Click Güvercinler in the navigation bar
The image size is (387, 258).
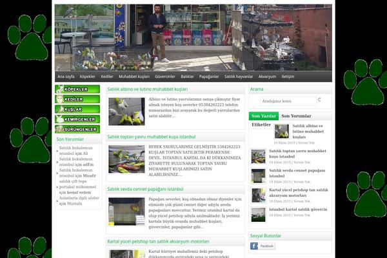click(x=165, y=77)
